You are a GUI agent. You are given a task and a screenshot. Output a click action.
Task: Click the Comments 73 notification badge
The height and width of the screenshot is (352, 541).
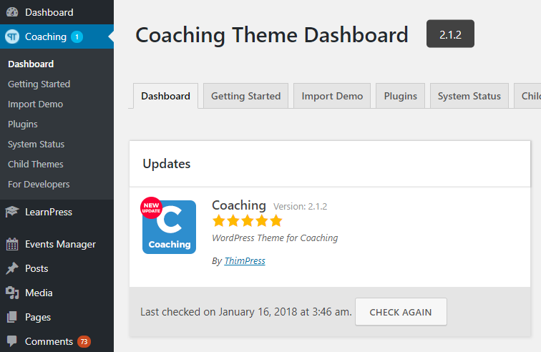tap(84, 342)
